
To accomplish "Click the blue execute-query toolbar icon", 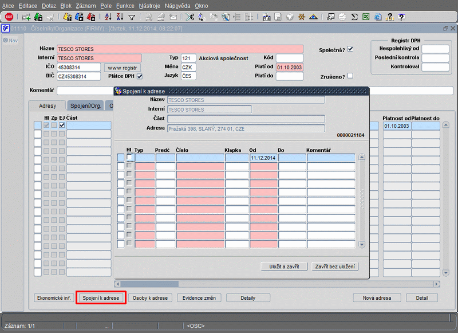I will [79, 17].
